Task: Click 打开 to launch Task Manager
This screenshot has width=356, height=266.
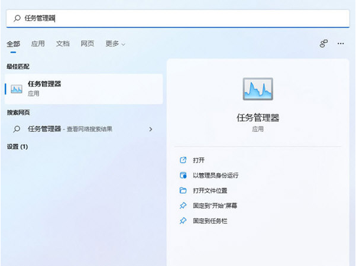Action: coord(199,160)
